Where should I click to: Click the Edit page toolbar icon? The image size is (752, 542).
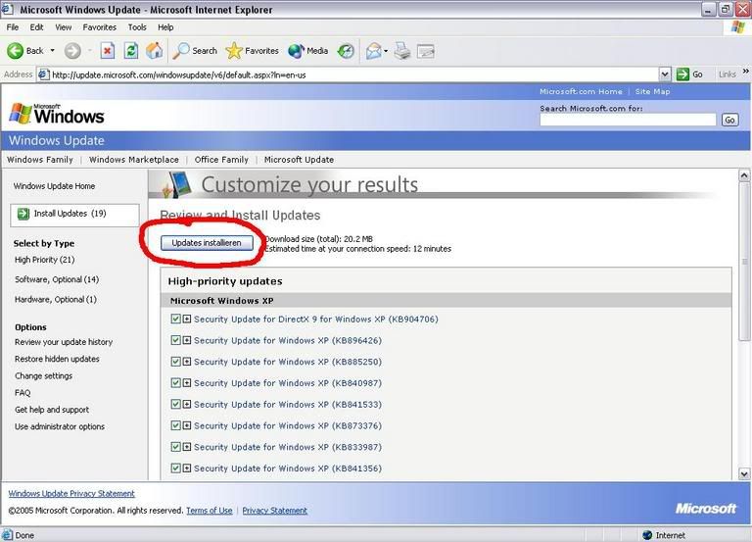point(425,51)
